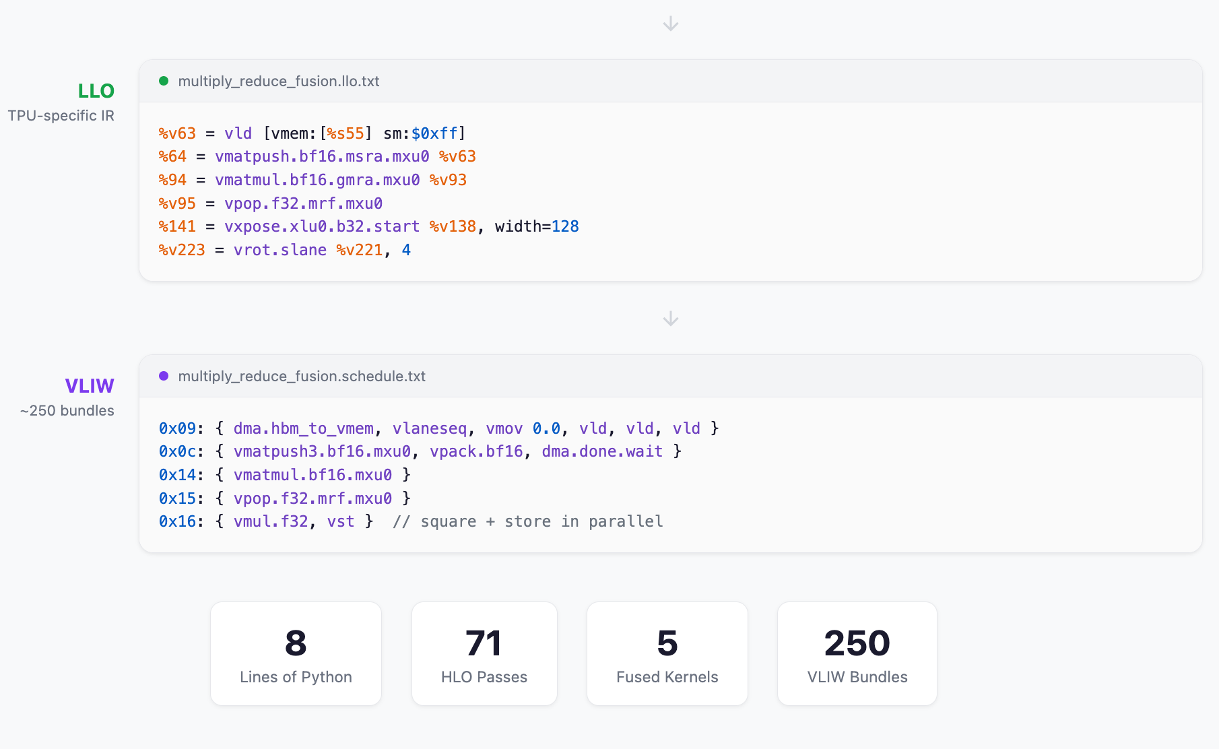Image resolution: width=1219 pixels, height=749 pixels.
Task: Click the 8 Lines of Python card
Action: click(296, 653)
